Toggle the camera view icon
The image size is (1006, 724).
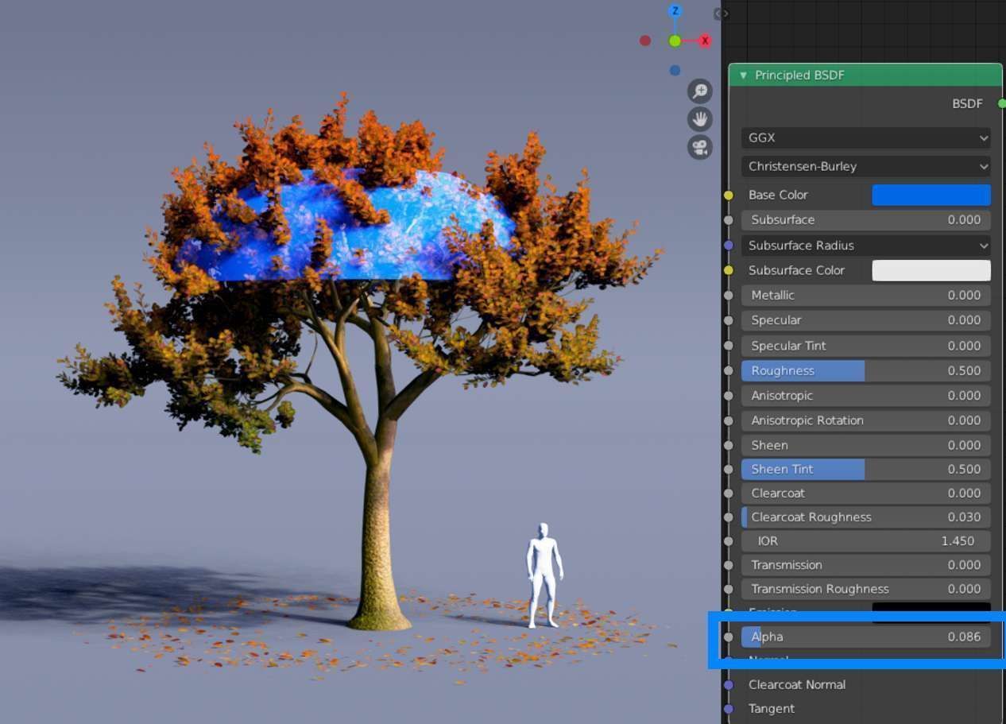[x=700, y=147]
